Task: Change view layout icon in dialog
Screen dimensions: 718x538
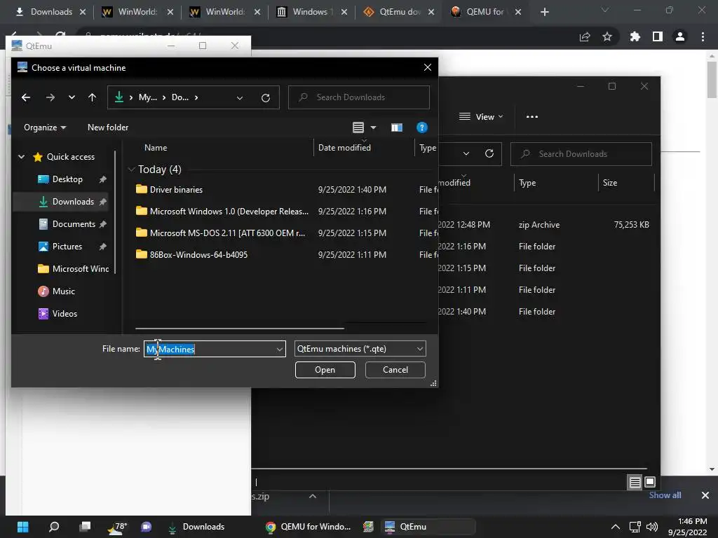Action: pyautogui.click(x=358, y=127)
